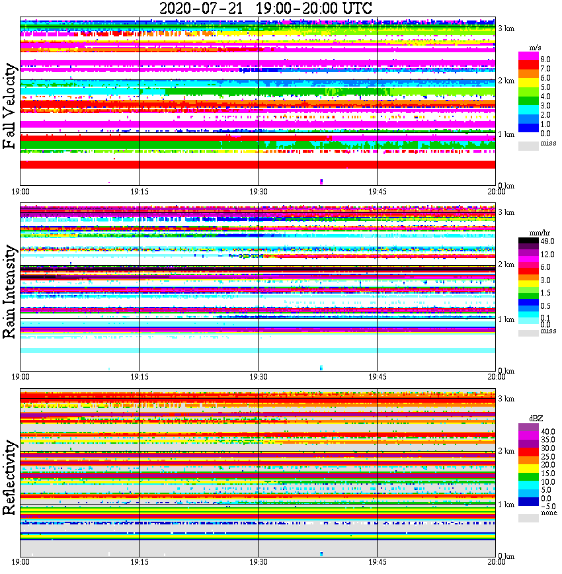The image size is (562, 574).
Task: Click "3 km" label beside Reflectivity plot
Action: coord(506,399)
